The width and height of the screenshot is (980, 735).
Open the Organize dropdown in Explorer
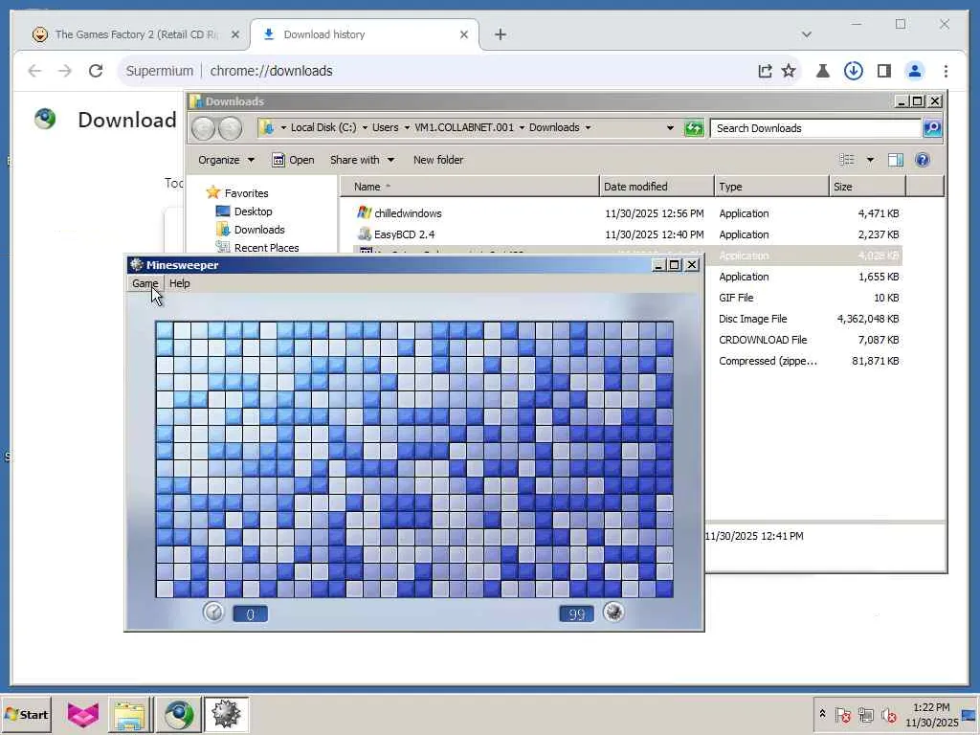point(226,160)
